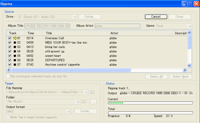The height and width of the screenshot is (123, 200).
Task: Uncheck track 01 Overseas Call checkbox
Action: coord(10,38)
